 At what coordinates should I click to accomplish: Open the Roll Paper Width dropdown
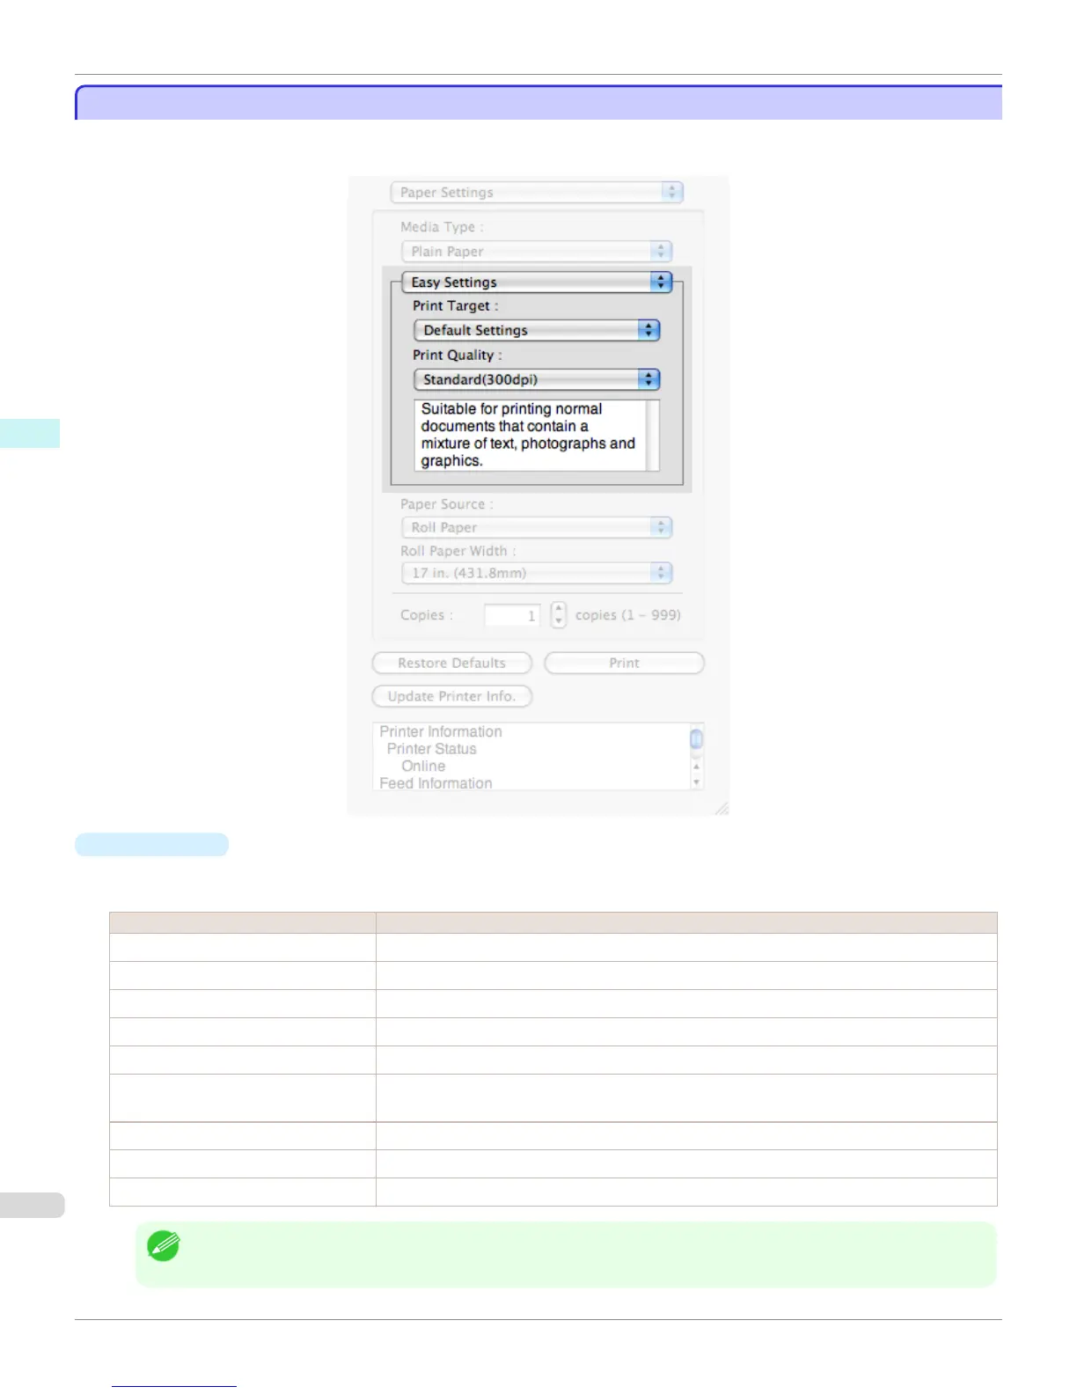pyautogui.click(x=537, y=573)
